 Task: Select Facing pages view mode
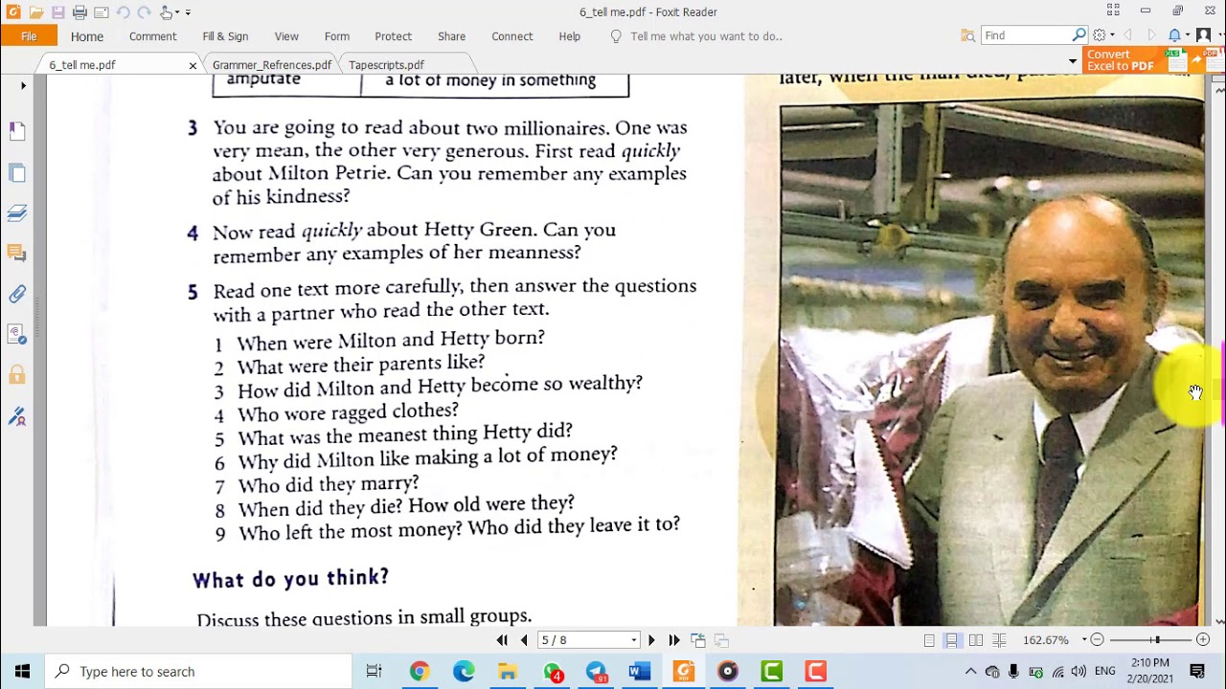click(976, 640)
